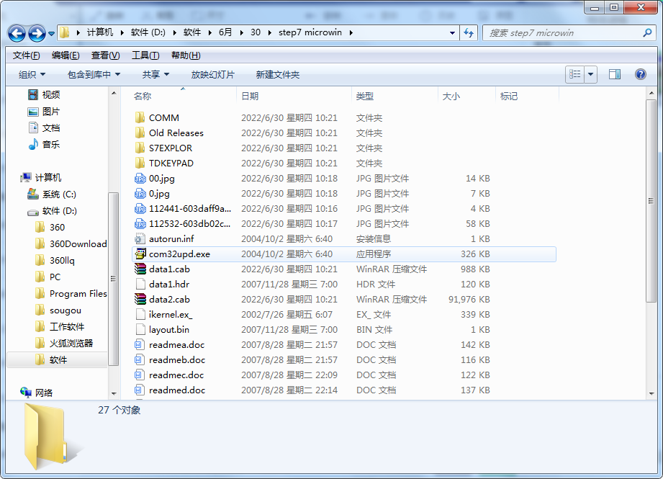Expand the 共享 dropdown
This screenshot has height=479, width=663.
(x=155, y=74)
